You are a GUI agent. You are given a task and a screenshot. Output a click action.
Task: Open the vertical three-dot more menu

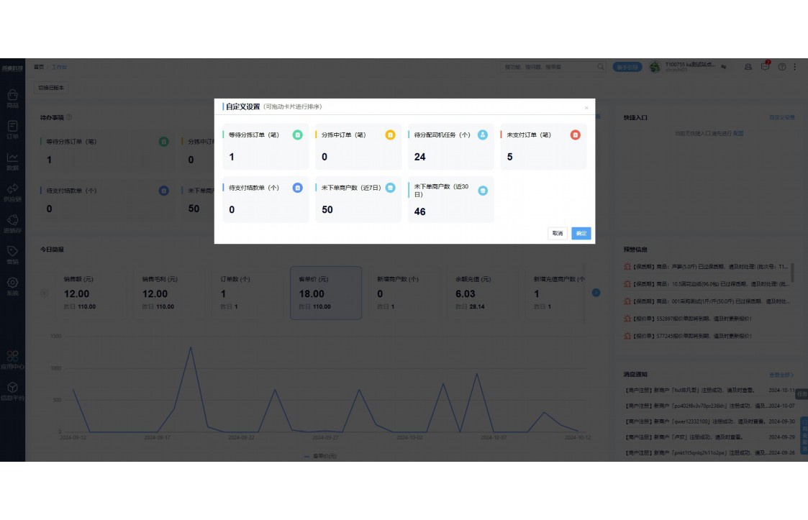tap(795, 67)
